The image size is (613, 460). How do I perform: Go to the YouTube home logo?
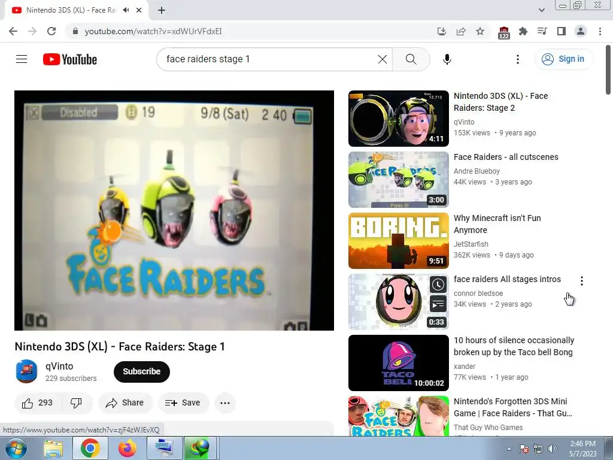[70, 59]
